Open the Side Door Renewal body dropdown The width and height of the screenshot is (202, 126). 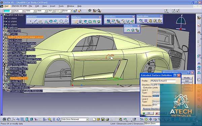tap(87, 119)
